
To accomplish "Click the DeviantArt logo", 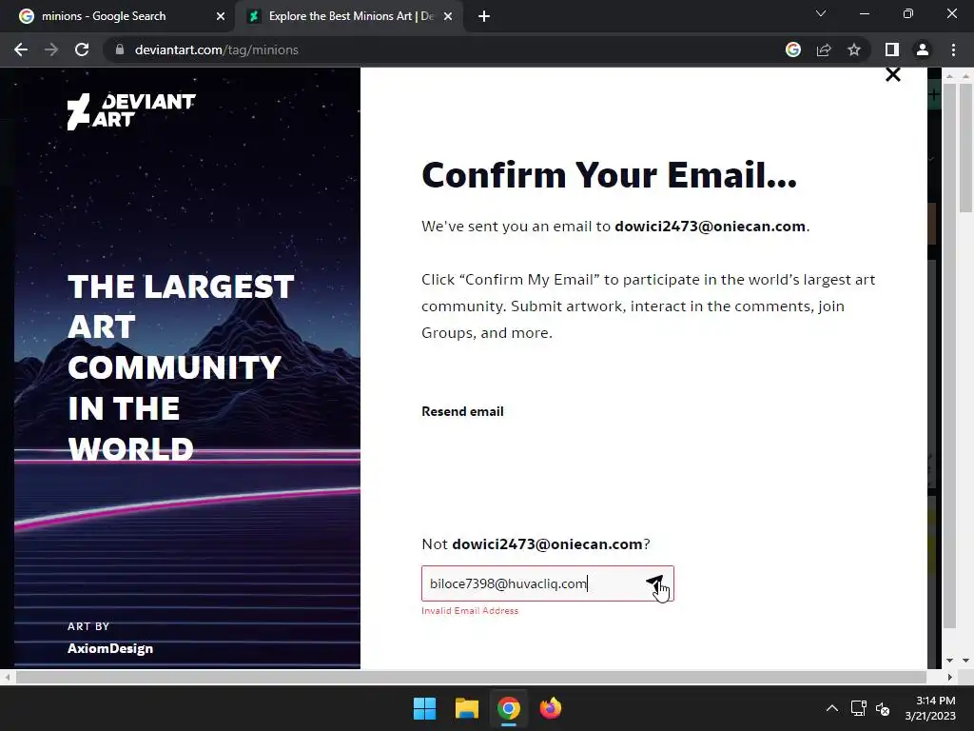I will tap(131, 111).
